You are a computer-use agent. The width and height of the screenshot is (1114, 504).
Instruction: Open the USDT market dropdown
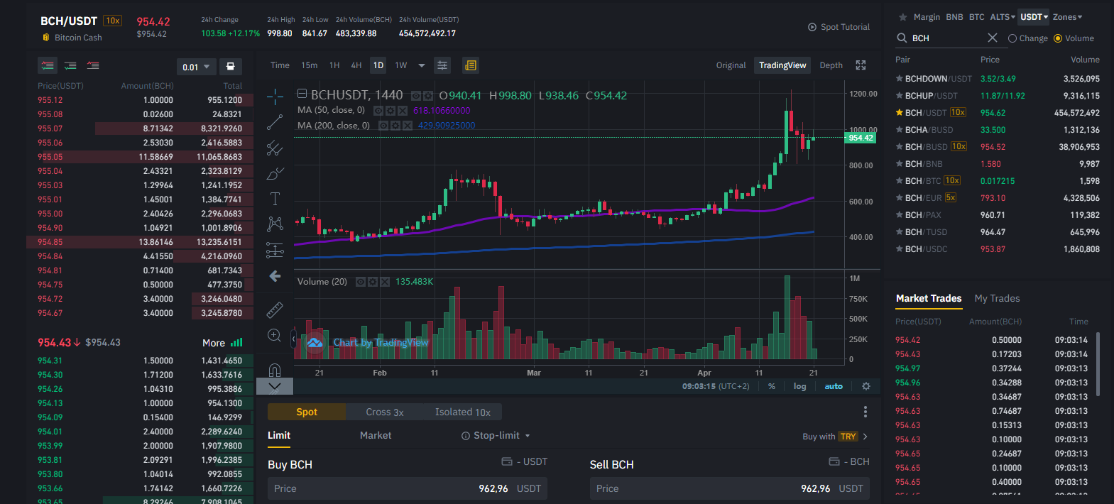click(1034, 17)
